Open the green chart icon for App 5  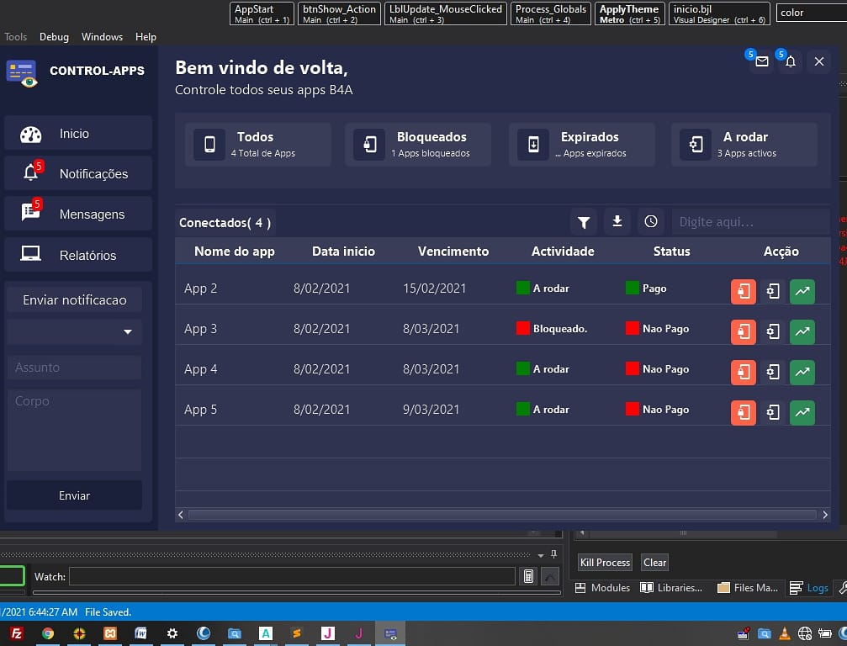802,413
